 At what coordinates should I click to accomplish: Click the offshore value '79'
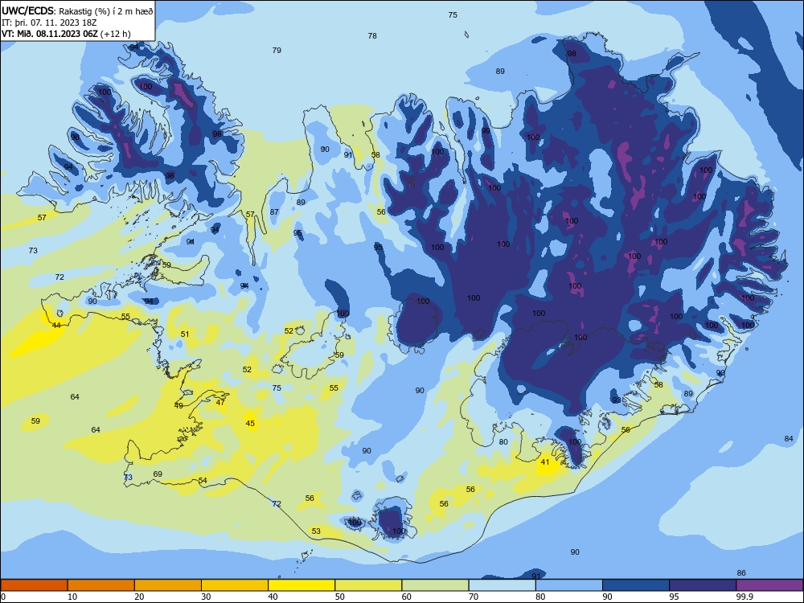coord(277,50)
